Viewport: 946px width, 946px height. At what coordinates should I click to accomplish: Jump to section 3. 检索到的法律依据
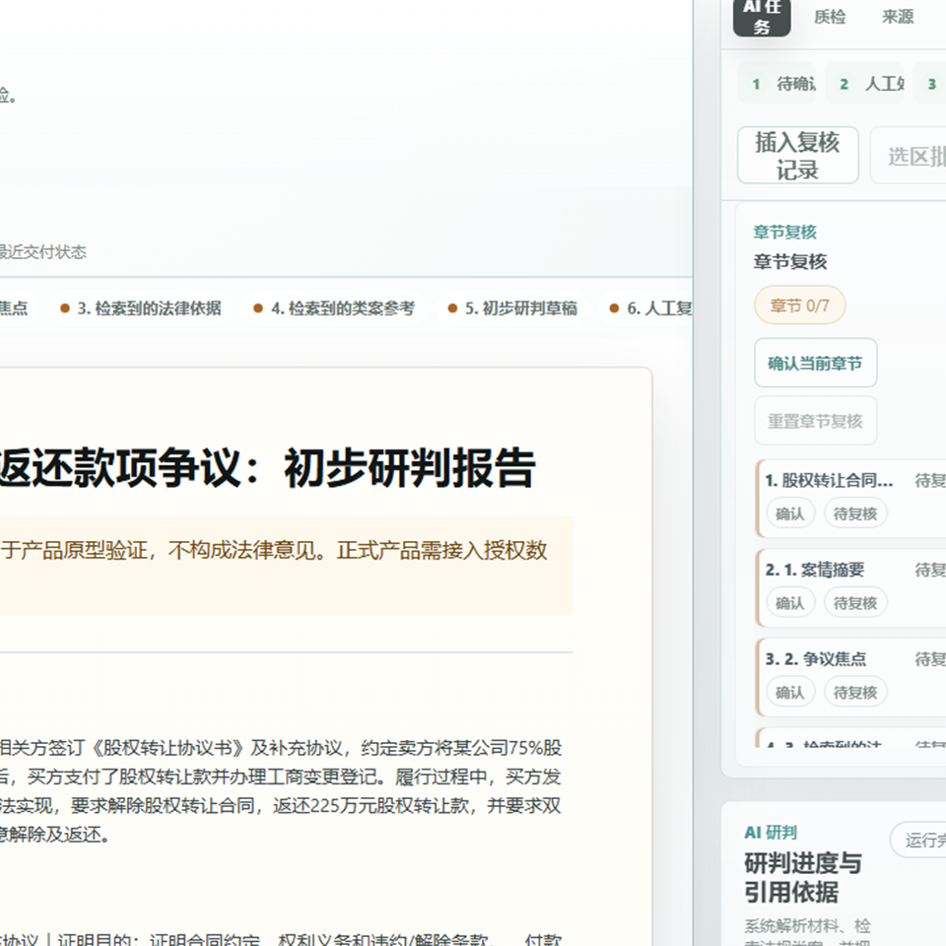[x=141, y=308]
